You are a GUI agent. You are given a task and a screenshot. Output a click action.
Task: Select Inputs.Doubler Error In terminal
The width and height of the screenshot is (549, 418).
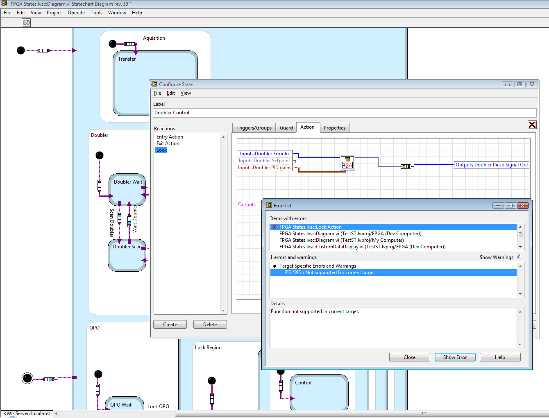[x=265, y=154]
